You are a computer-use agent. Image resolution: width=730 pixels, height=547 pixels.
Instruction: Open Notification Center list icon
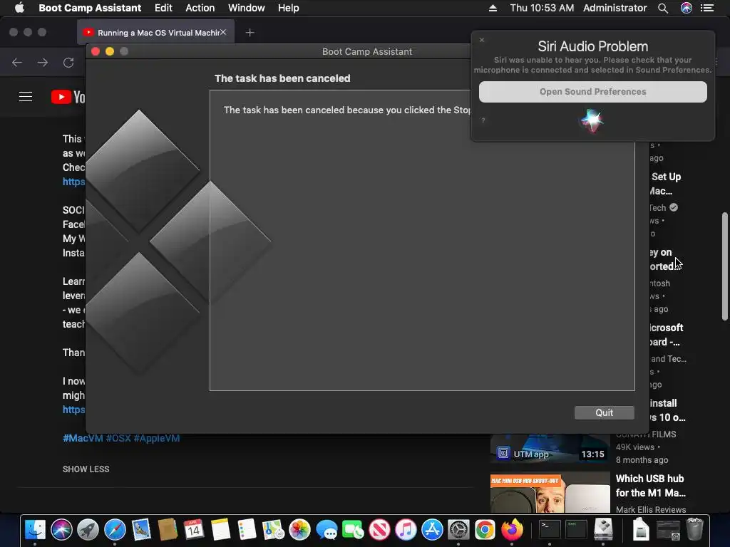707,8
